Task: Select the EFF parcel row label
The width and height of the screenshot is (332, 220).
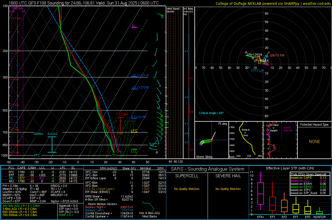Action: [x=11, y=175]
